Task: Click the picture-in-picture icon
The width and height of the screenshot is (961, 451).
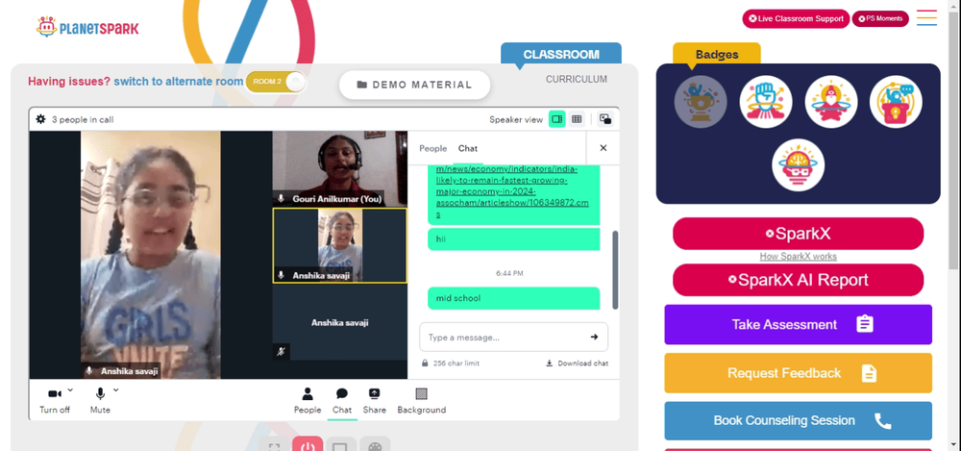Action: click(604, 119)
